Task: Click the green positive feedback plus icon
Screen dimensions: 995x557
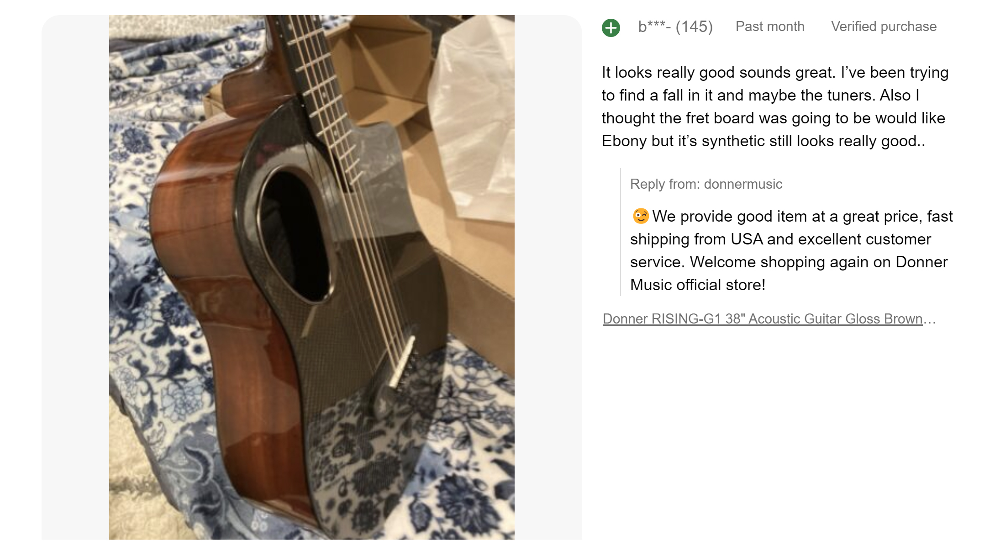Action: tap(611, 27)
